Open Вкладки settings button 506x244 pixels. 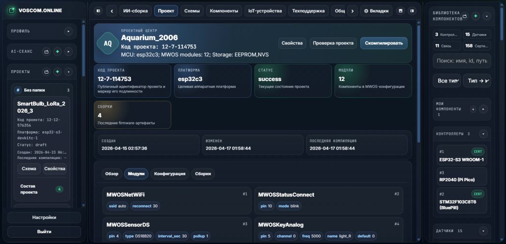click(376, 11)
